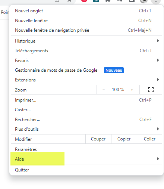Open the Favoris submenu
The image size is (164, 189).
coord(86,61)
